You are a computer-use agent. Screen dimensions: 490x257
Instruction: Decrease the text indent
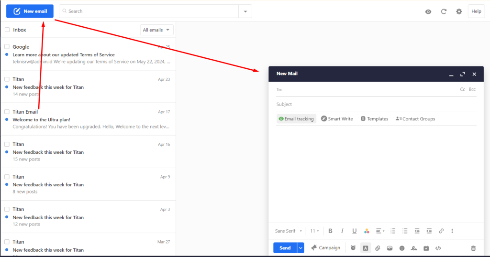tap(417, 231)
